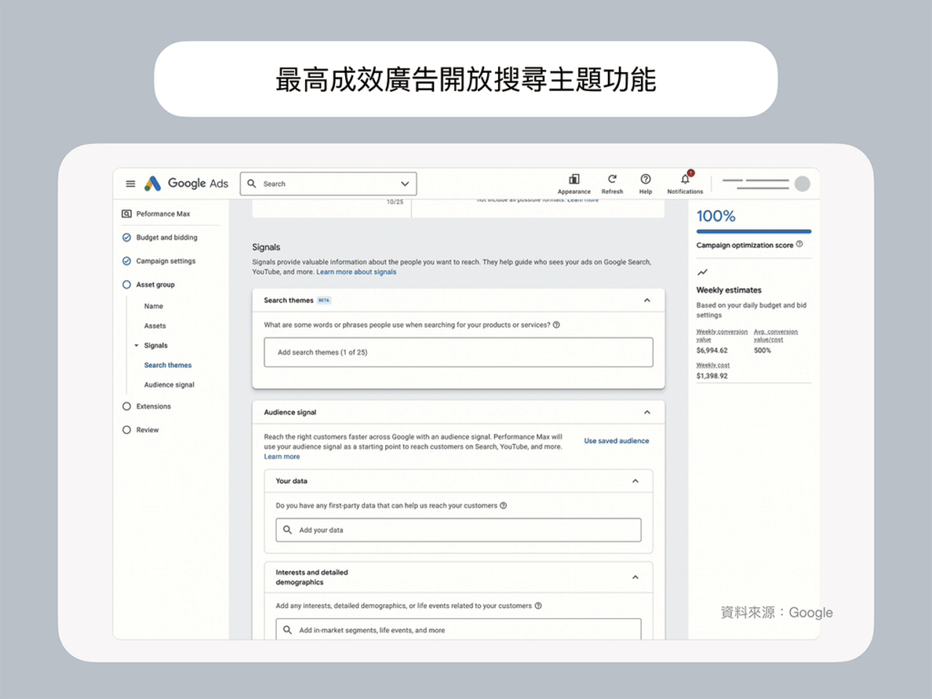Collapse the Signals tree arrow in sidebar
Screen dimensions: 932x699
click(x=137, y=345)
